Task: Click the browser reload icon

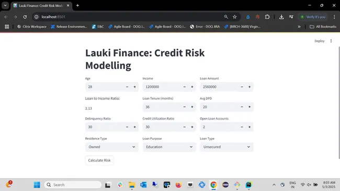Action: point(25,17)
